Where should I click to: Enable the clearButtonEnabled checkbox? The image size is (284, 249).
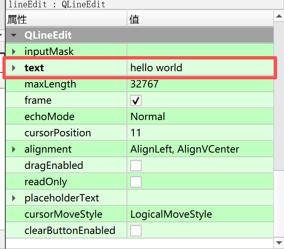136,231
